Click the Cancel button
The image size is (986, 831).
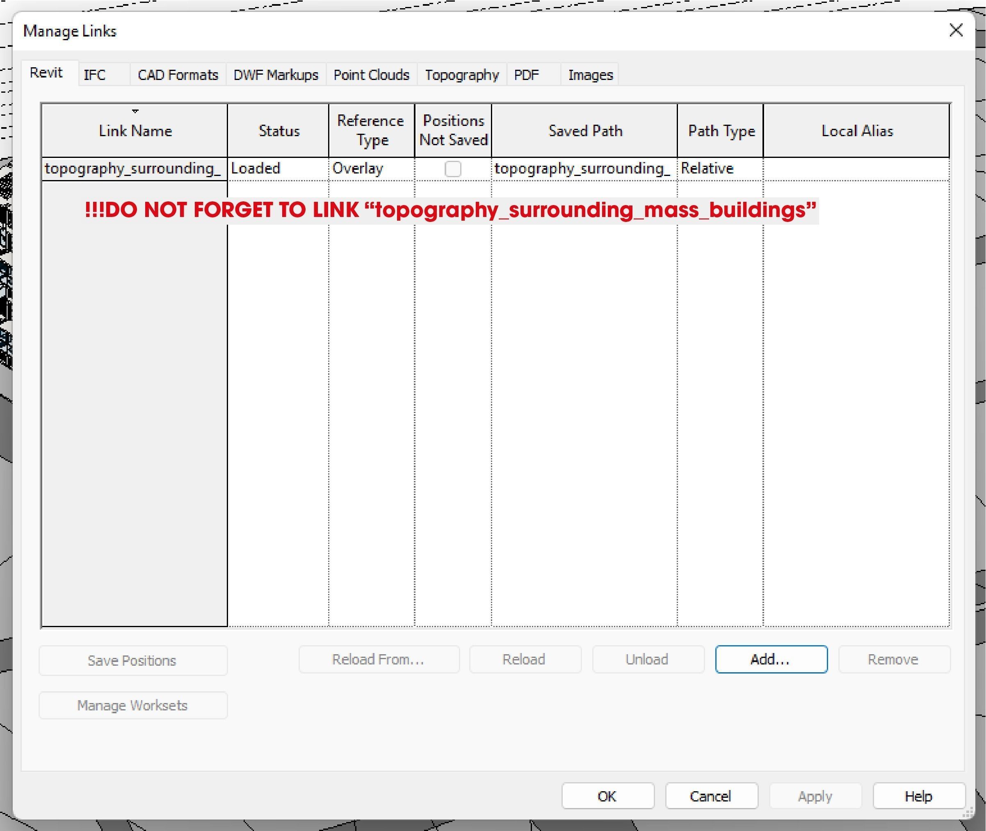[711, 796]
